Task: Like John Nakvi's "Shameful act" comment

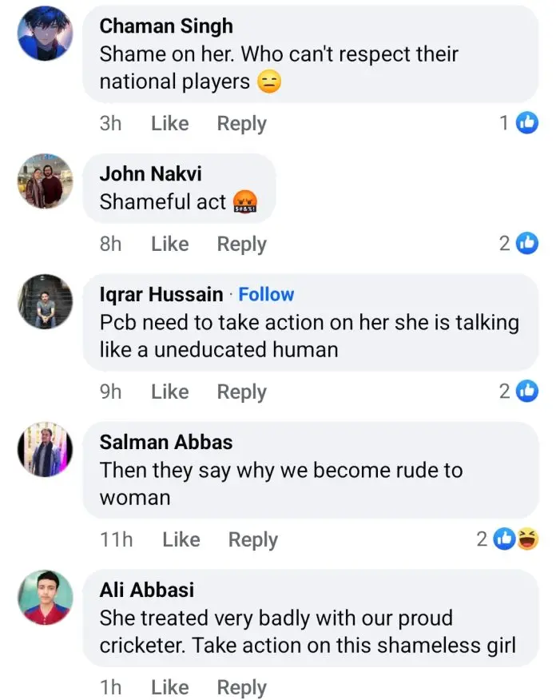Action: pyautogui.click(x=169, y=245)
